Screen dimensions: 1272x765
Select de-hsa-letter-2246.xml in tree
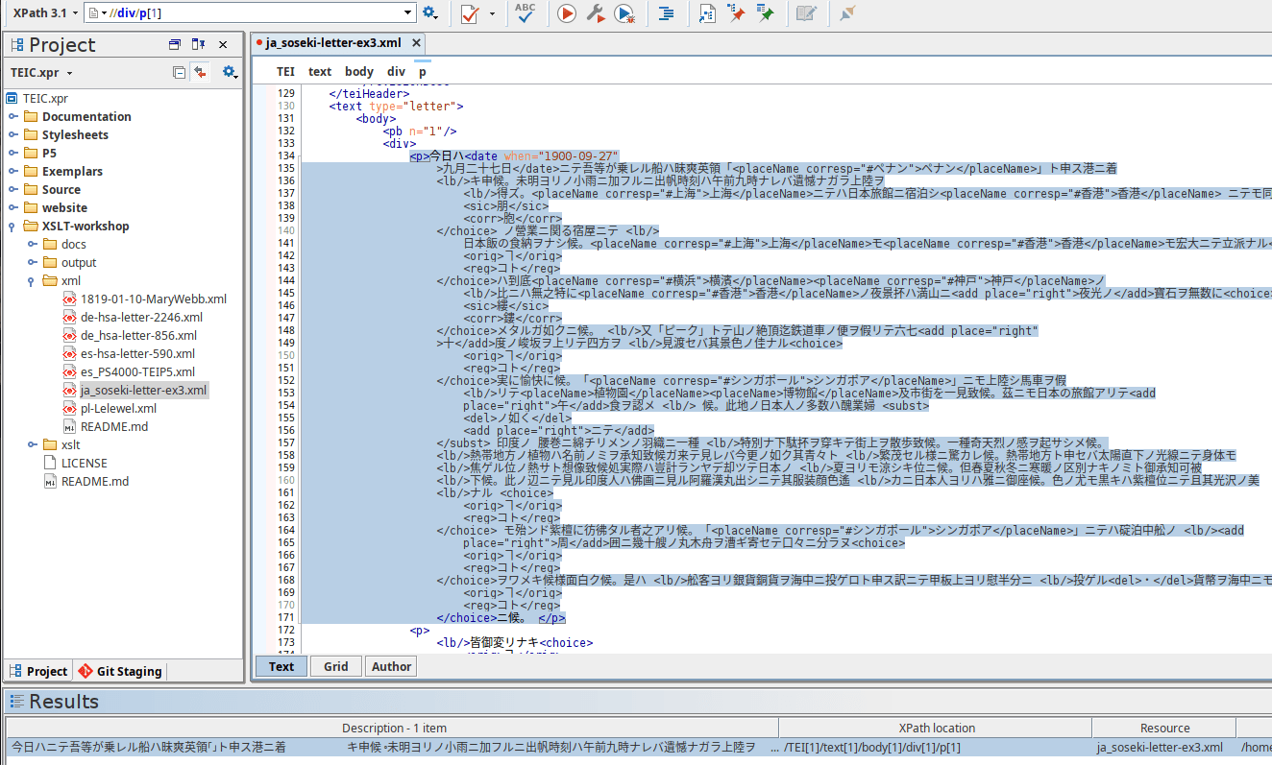(141, 318)
